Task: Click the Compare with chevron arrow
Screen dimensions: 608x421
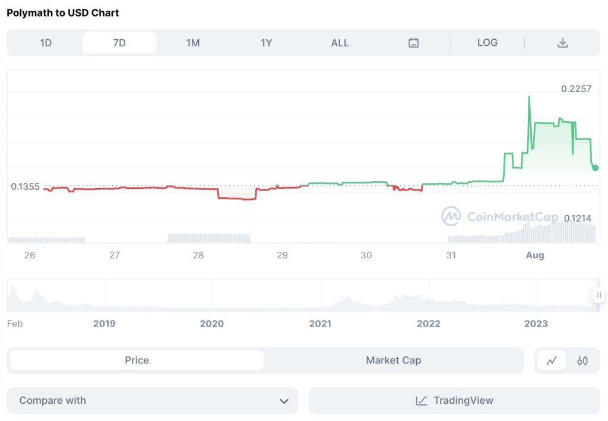Action: [284, 401]
